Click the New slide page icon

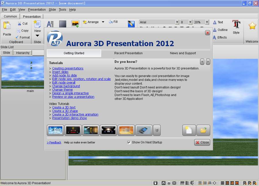pos(37,24)
